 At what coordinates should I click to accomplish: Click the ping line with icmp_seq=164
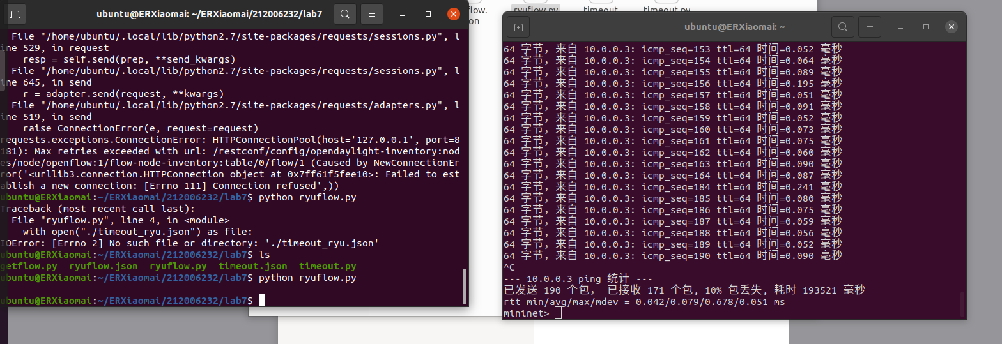tap(673, 176)
